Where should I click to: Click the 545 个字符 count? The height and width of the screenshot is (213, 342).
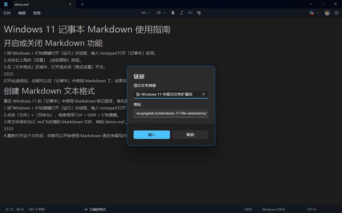pos(37,209)
